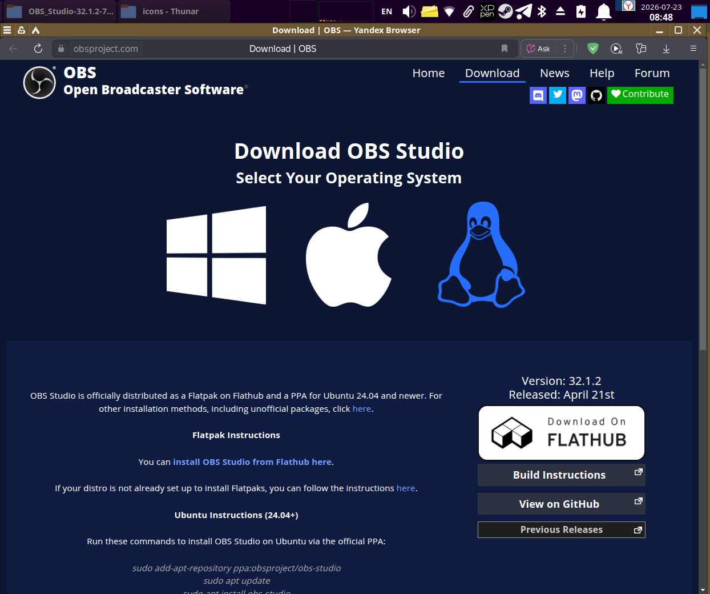Open the OBS Twitter icon link

[x=558, y=95]
